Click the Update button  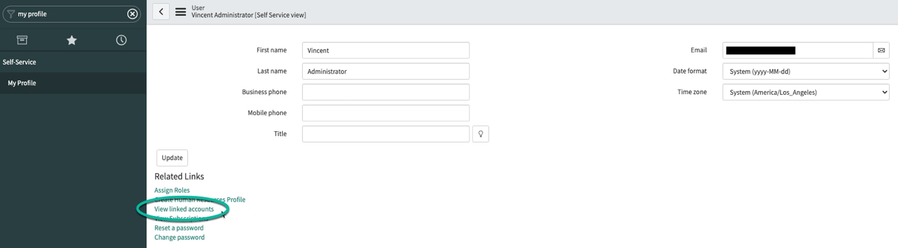click(x=172, y=158)
